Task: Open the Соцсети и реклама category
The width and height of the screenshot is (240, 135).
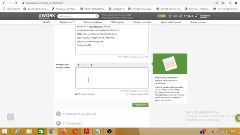Action: coord(142,22)
